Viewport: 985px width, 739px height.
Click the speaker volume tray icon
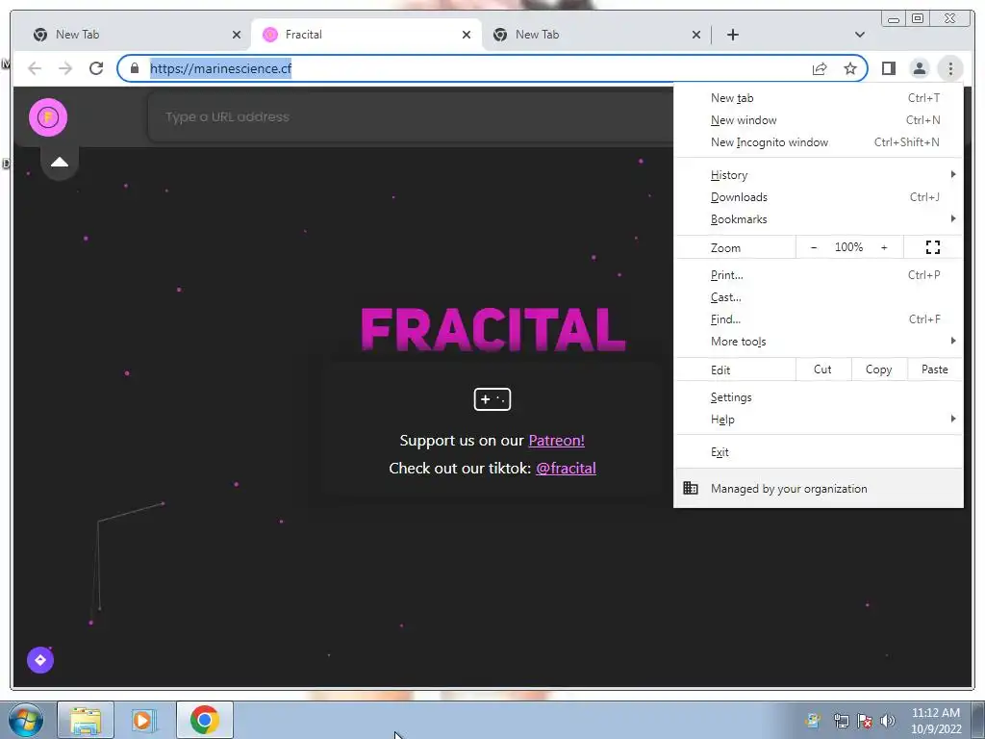pos(888,721)
